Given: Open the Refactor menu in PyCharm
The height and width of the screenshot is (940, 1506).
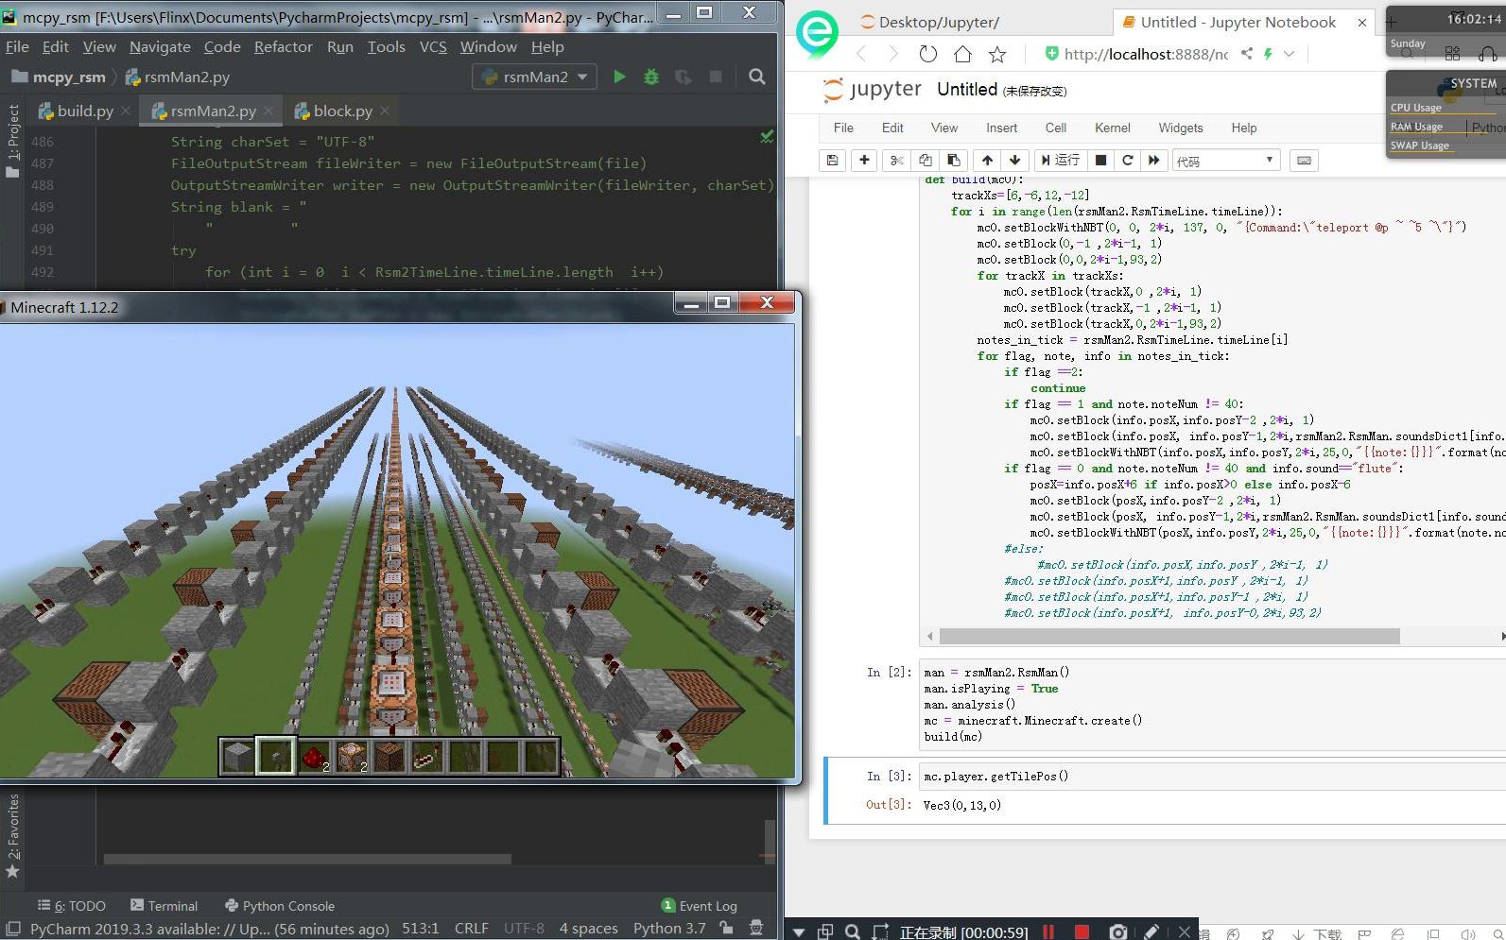Looking at the screenshot, I should tap(283, 46).
